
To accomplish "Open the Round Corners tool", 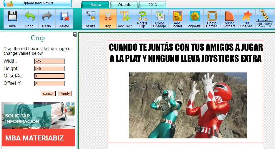I will (x=229, y=19).
